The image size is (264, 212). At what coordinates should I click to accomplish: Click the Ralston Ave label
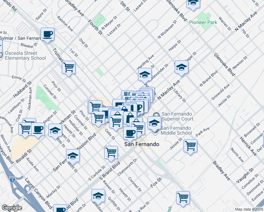tap(65, 24)
